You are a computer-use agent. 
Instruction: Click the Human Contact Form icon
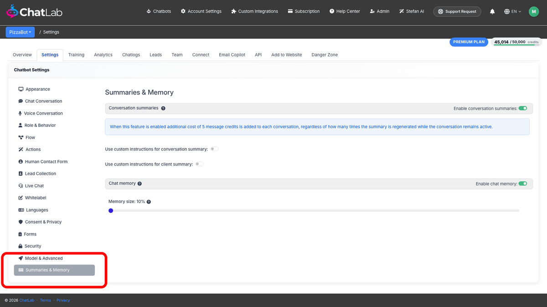pos(21,161)
